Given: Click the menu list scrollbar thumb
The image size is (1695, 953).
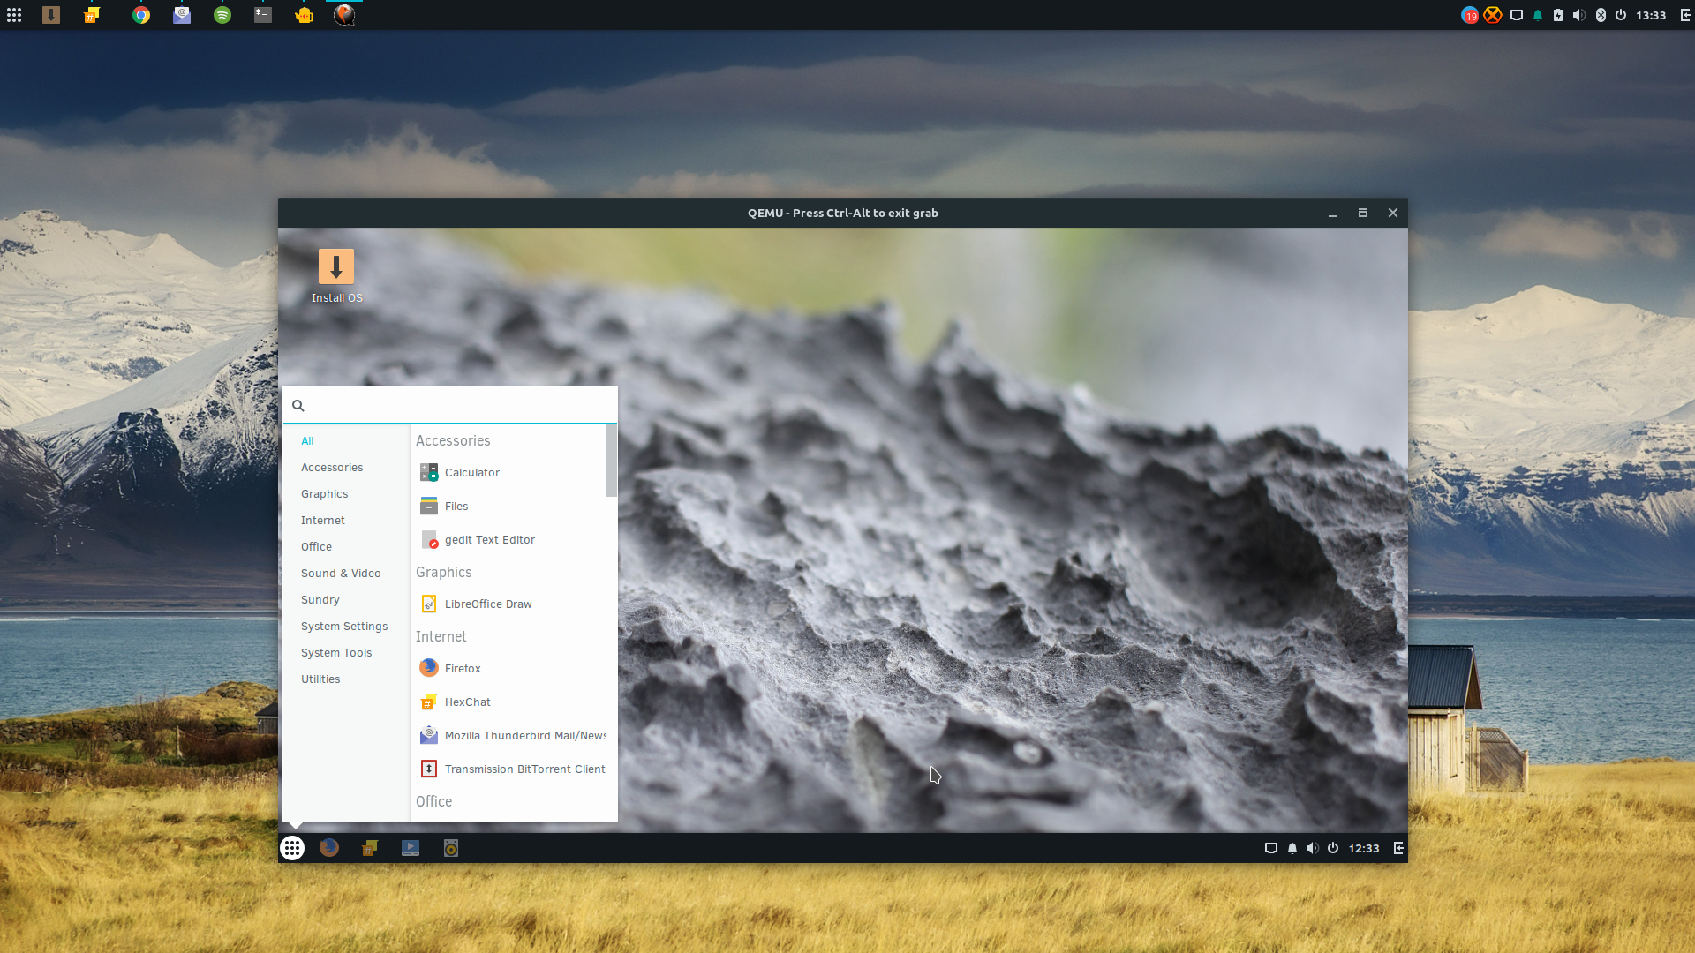Looking at the screenshot, I should pyautogui.click(x=611, y=461).
